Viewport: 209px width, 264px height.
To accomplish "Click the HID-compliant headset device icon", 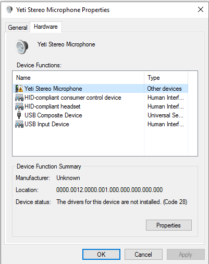I will tap(19, 106).
